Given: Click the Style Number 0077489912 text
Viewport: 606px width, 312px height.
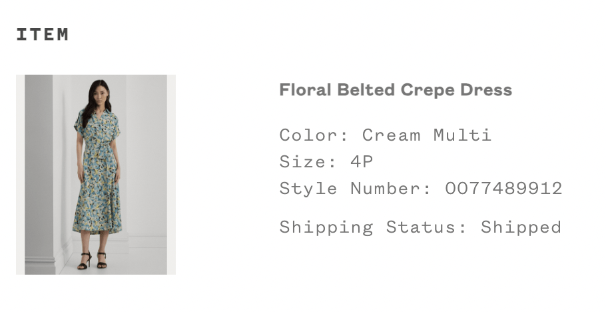Looking at the screenshot, I should pyautogui.click(x=421, y=189).
